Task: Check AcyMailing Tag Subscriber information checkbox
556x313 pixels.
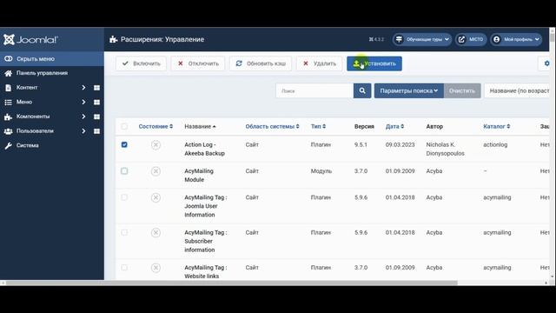Action: click(x=124, y=232)
